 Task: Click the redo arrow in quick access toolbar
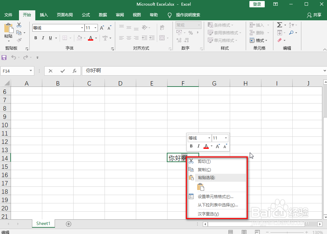click(25, 57)
